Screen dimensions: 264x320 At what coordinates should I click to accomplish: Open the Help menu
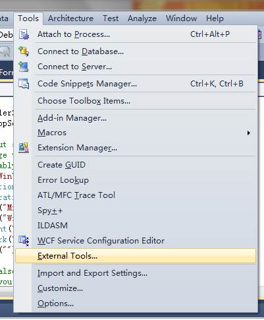(x=215, y=18)
